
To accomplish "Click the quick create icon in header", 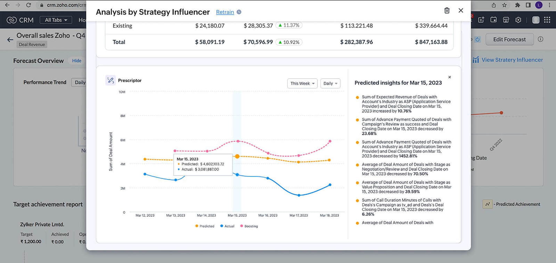I will point(481,20).
